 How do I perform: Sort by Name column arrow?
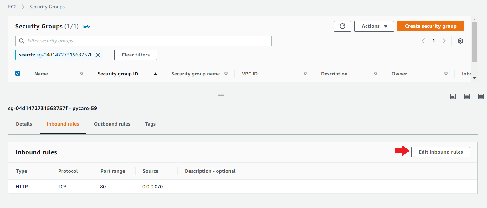(82, 74)
